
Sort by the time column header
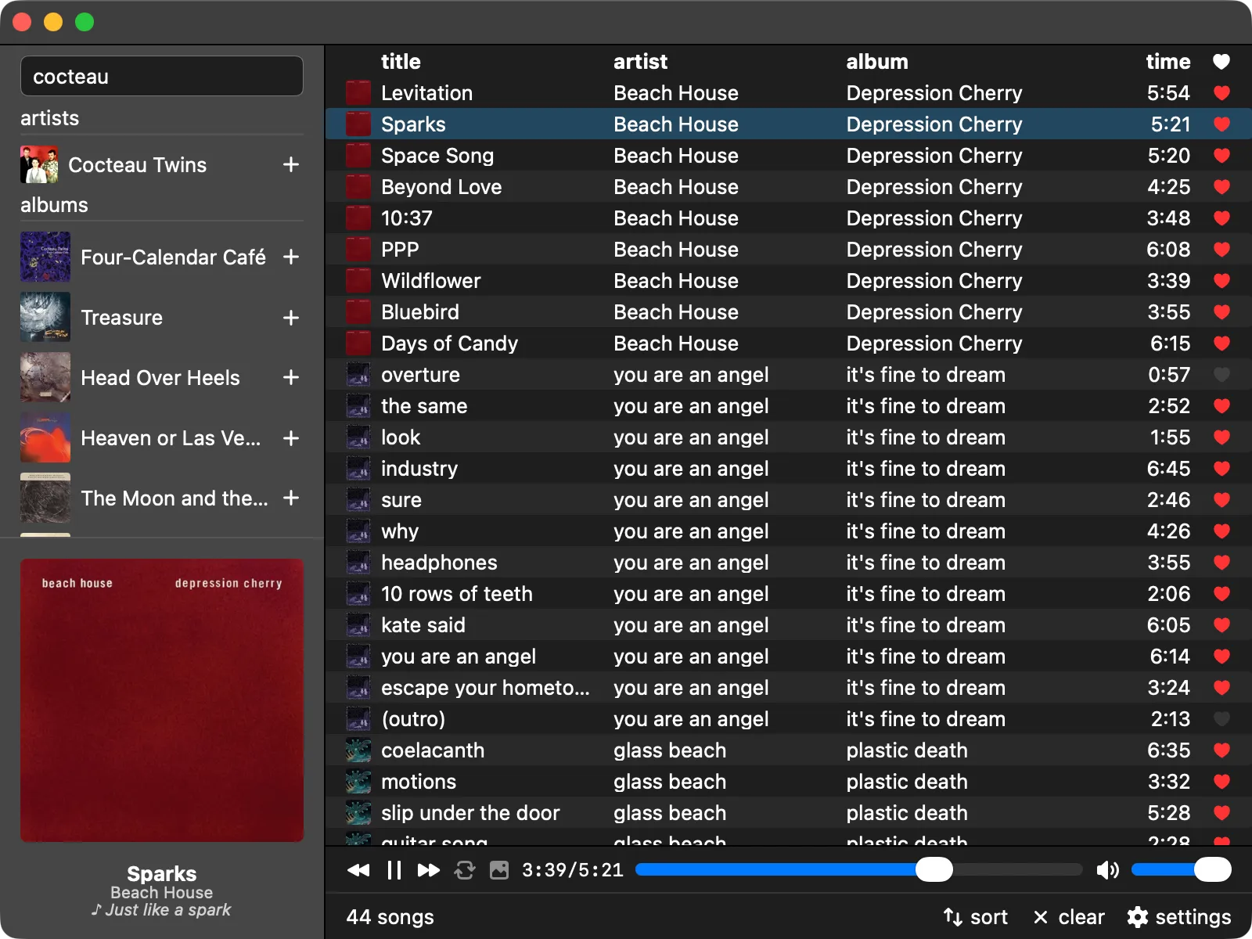pos(1168,62)
